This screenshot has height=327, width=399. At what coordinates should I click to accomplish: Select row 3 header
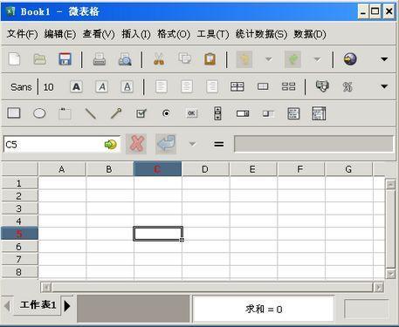[19, 208]
